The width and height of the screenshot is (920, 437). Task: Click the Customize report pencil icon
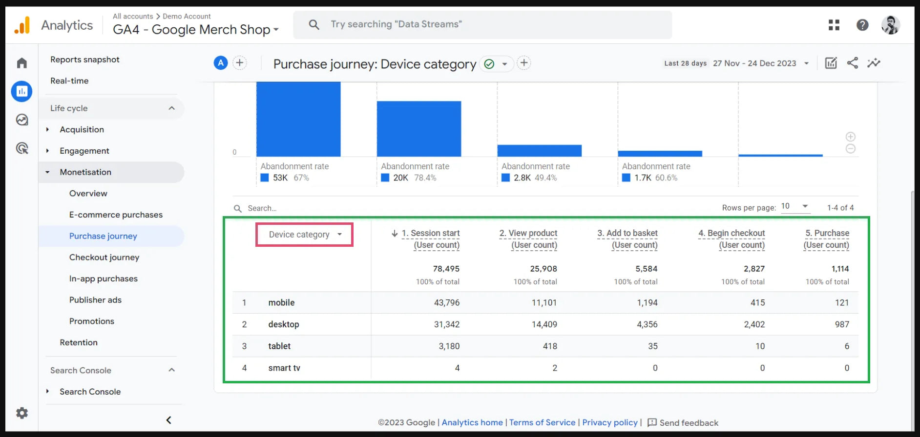point(831,63)
